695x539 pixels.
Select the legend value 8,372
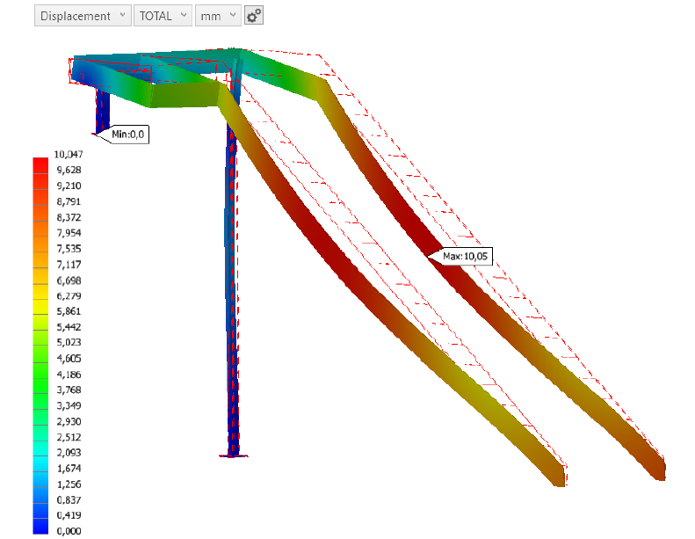pos(69,217)
